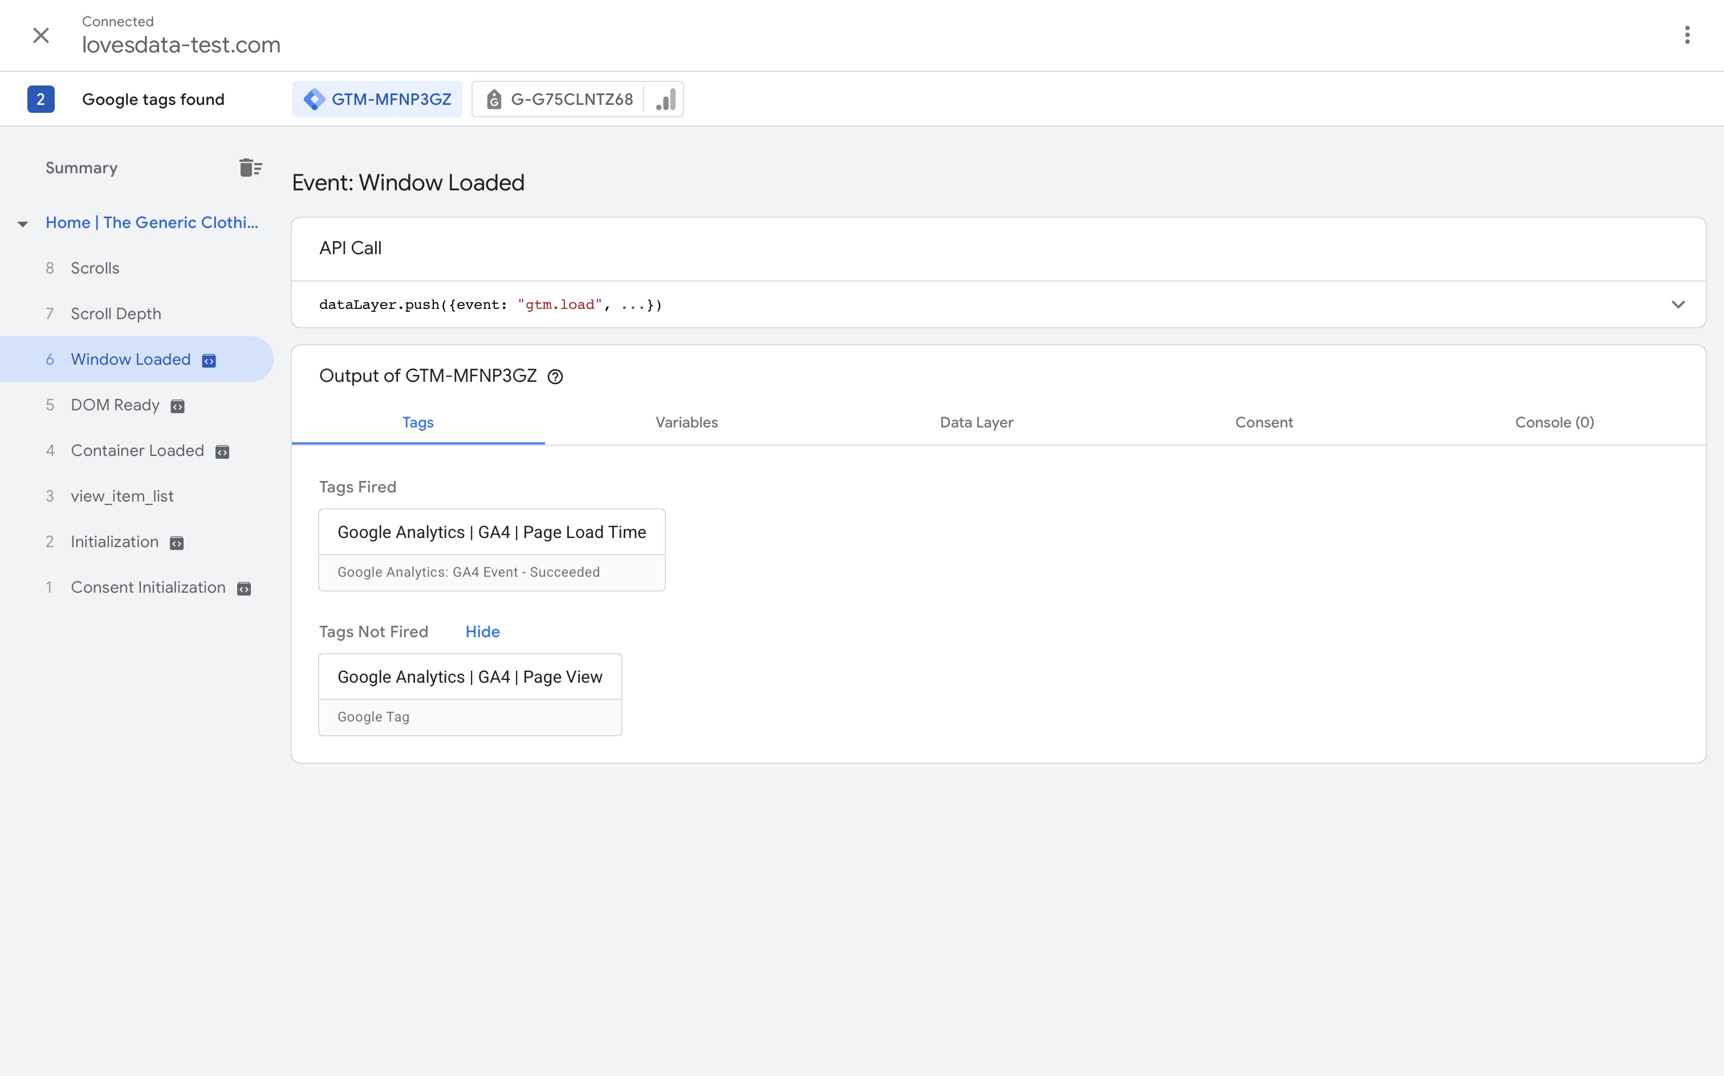Select the Container Loaded event

pos(137,450)
